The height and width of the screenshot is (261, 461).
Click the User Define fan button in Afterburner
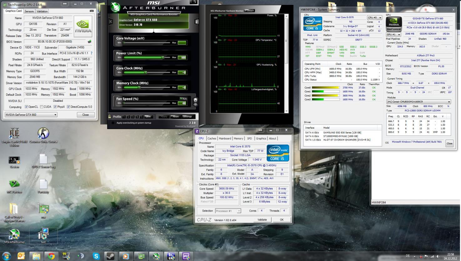[195, 102]
